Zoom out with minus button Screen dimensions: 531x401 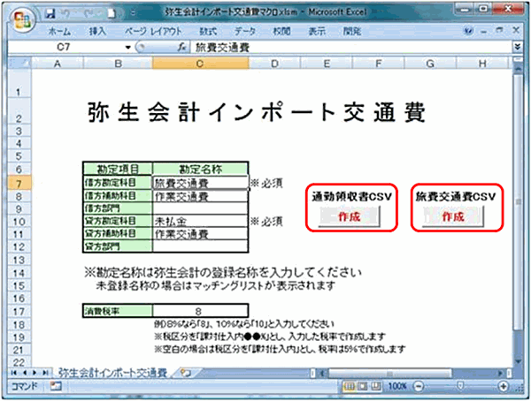coord(419,386)
